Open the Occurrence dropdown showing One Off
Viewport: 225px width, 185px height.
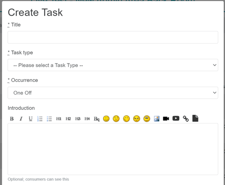coord(113,93)
